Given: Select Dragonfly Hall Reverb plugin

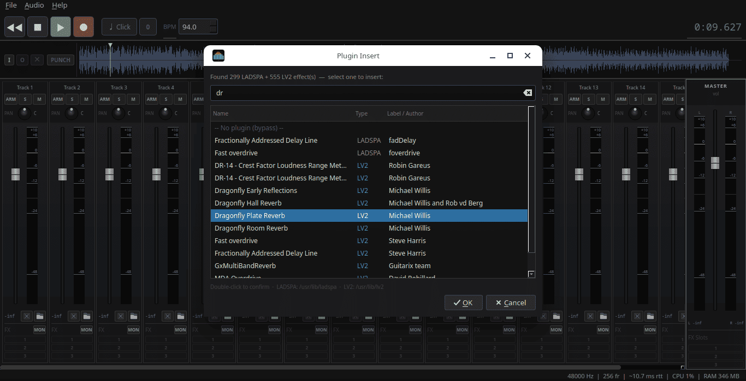Looking at the screenshot, I should pos(369,203).
